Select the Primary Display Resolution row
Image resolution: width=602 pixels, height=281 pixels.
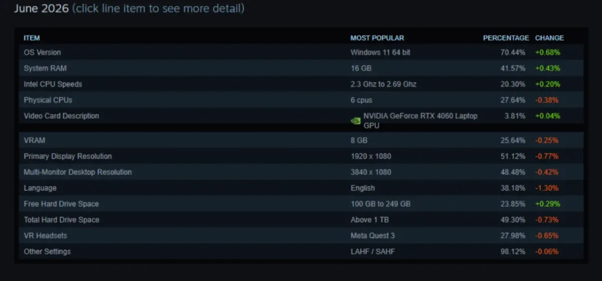click(301, 156)
